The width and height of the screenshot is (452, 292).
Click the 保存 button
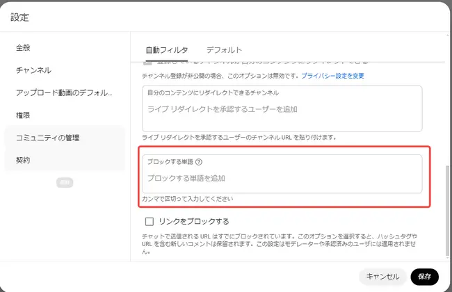pyautogui.click(x=425, y=277)
